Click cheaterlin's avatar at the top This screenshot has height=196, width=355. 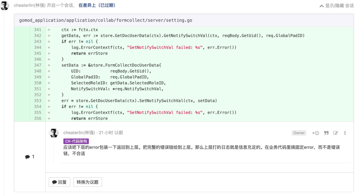pos(5,6)
